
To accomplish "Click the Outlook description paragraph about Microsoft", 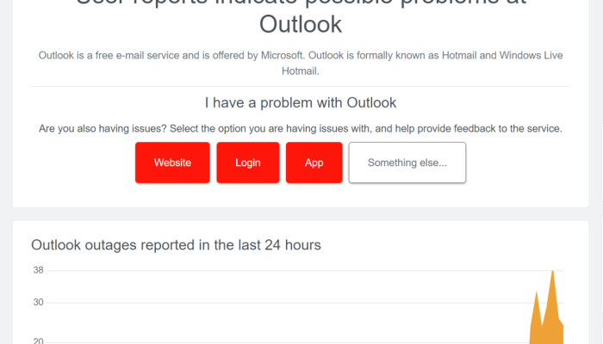I will pos(301,63).
